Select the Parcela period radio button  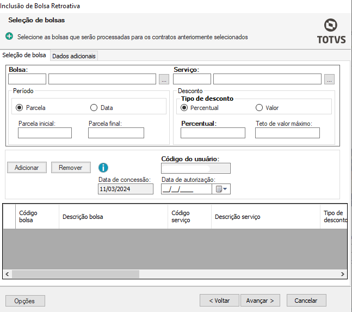(20, 108)
